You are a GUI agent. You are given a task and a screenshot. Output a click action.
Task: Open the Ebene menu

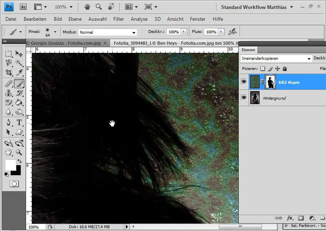click(x=75, y=19)
